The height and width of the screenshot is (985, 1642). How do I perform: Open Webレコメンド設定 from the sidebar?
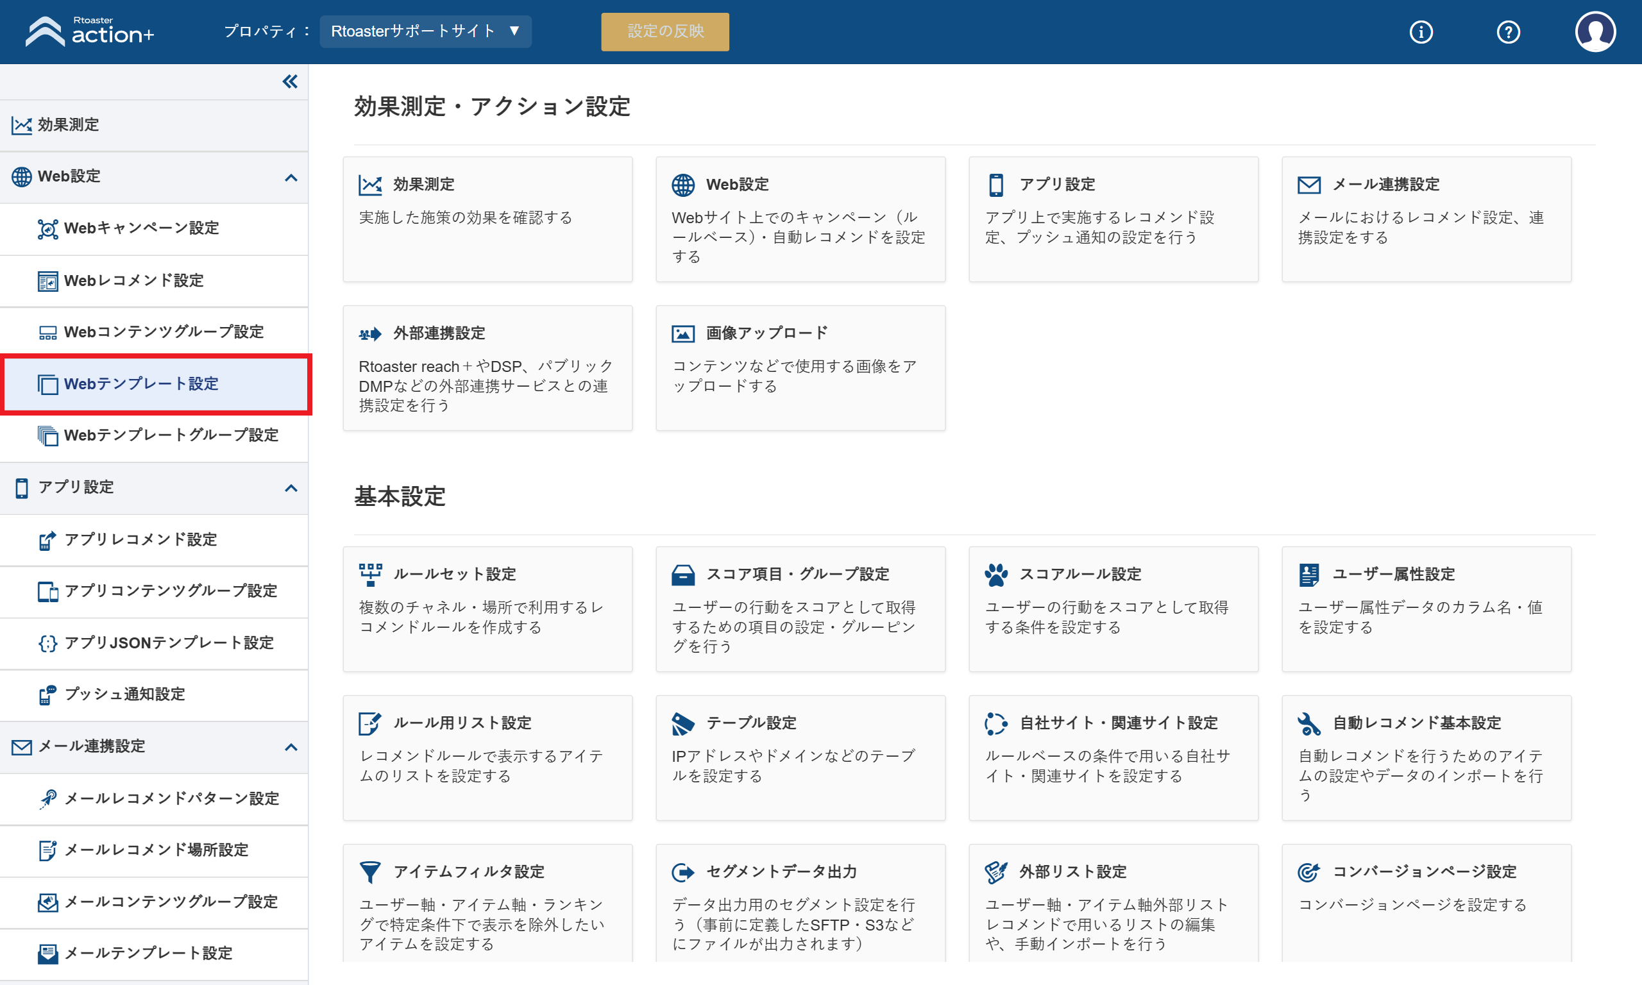(154, 281)
